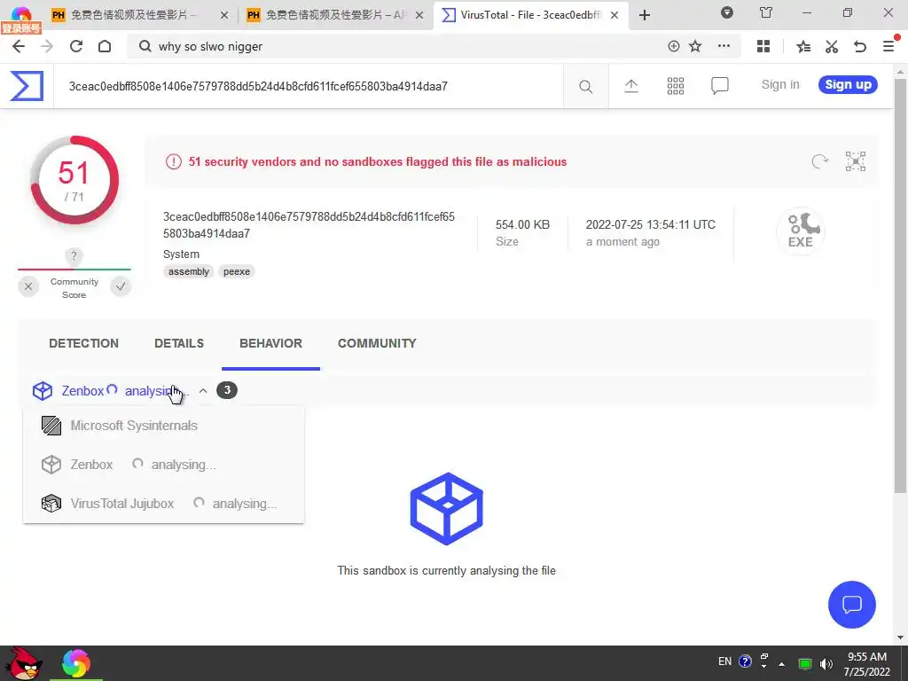The image size is (908, 681).
Task: Click the browser back arrow
Action: [x=19, y=46]
